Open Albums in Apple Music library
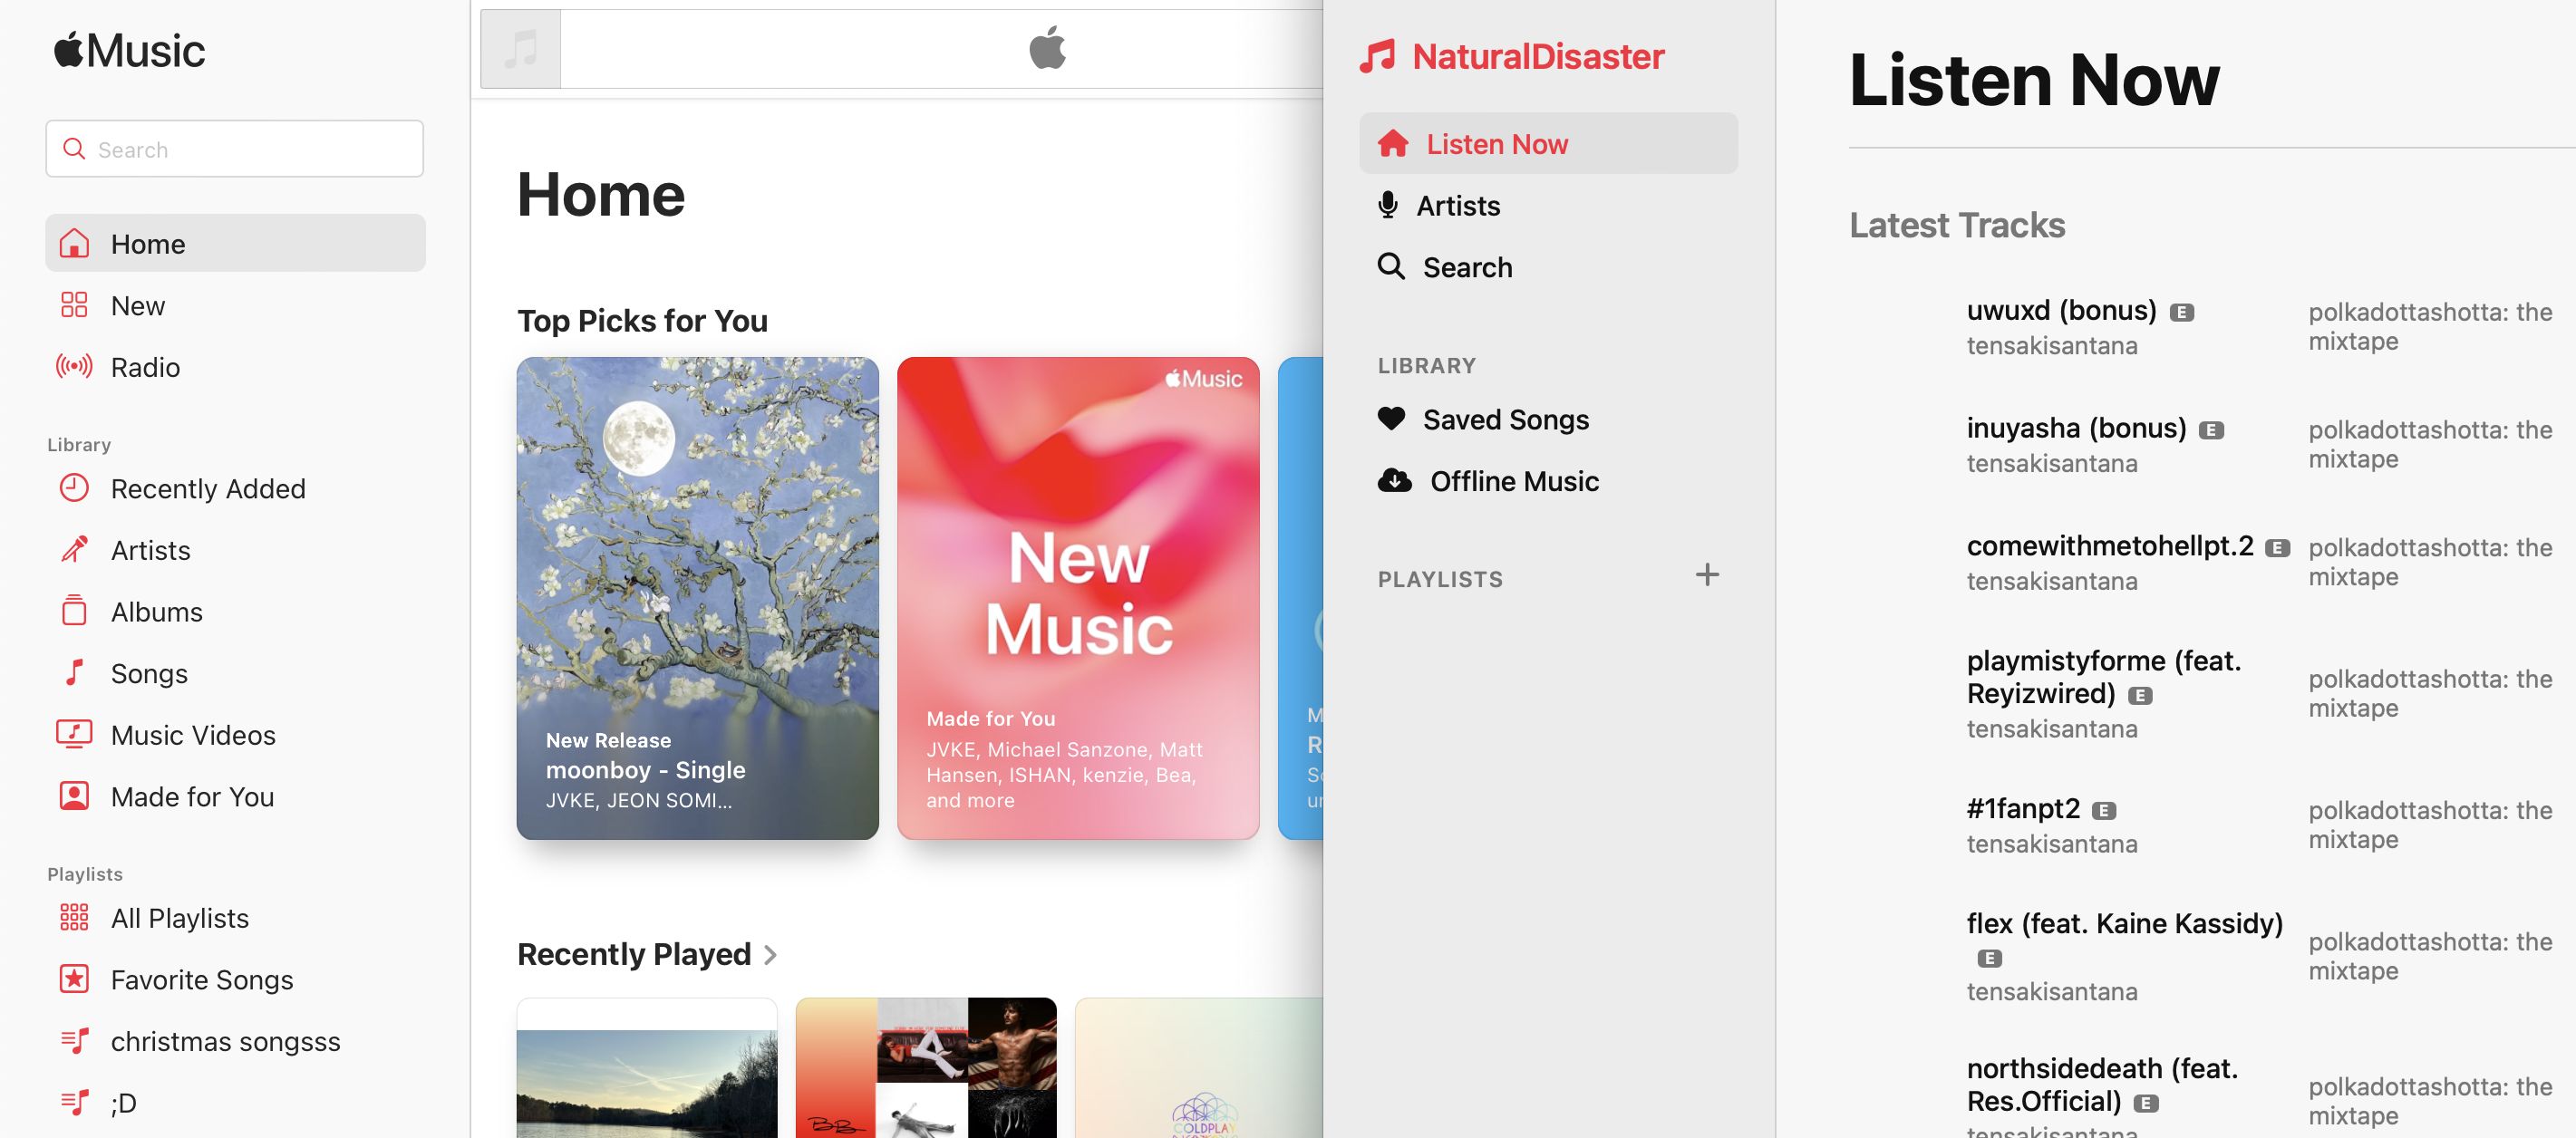This screenshot has height=1138, width=2576. pyautogui.click(x=235, y=611)
